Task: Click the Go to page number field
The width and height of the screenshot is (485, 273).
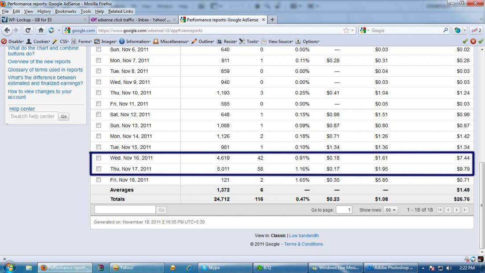Action: pos(344,210)
